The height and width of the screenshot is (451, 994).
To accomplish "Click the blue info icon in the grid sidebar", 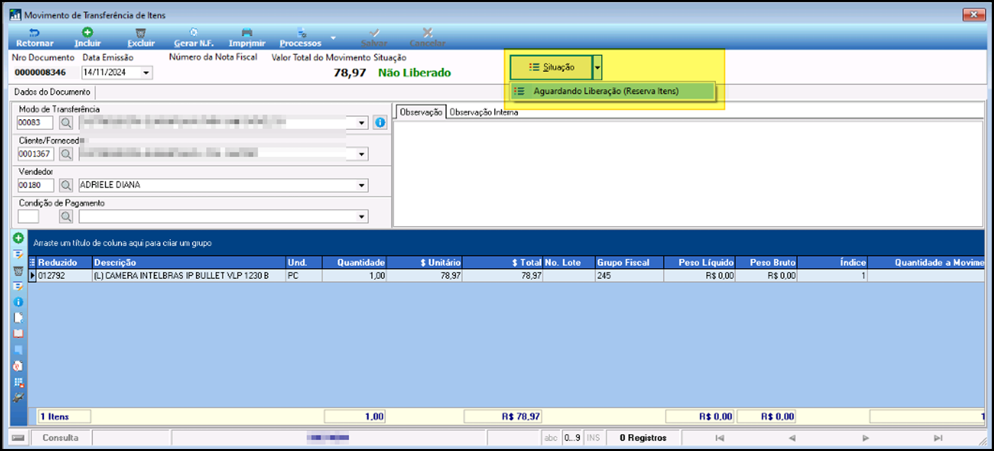I will (18, 302).
